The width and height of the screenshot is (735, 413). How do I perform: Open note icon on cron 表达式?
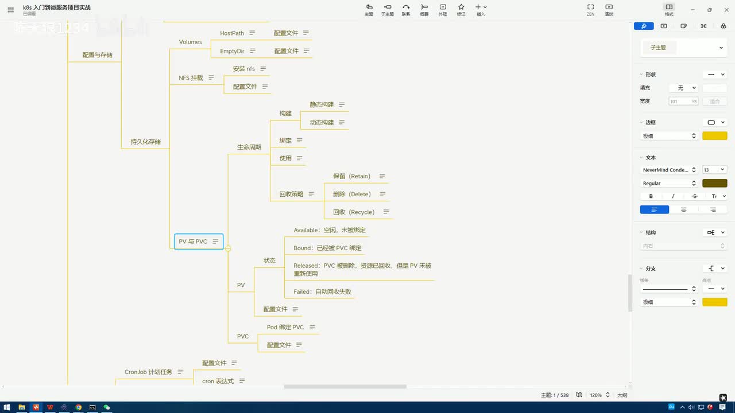[x=242, y=381]
